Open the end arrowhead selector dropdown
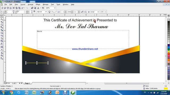 pos(79,12)
